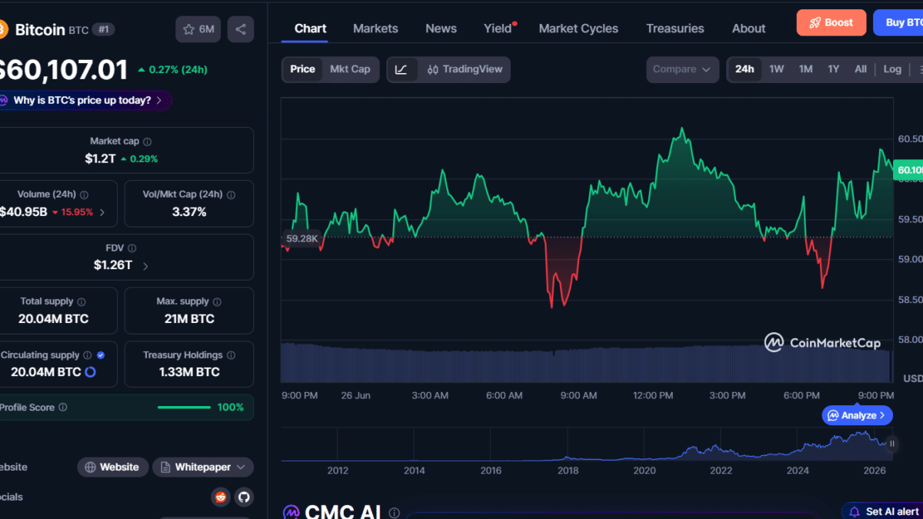The width and height of the screenshot is (923, 519).
Task: Switch chart to Price view
Action: tap(302, 69)
